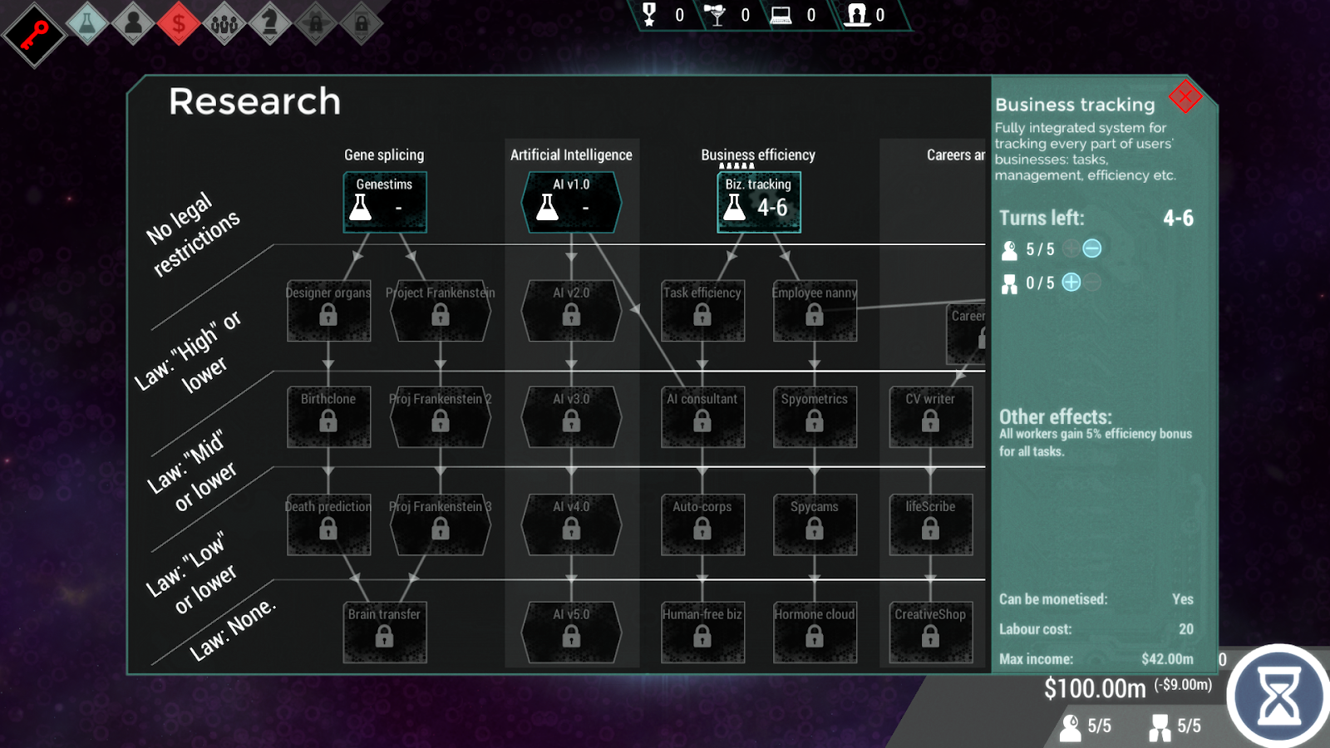Viewport: 1330px width, 748px height.
Task: Select the Genestims research node
Action: [x=385, y=202]
